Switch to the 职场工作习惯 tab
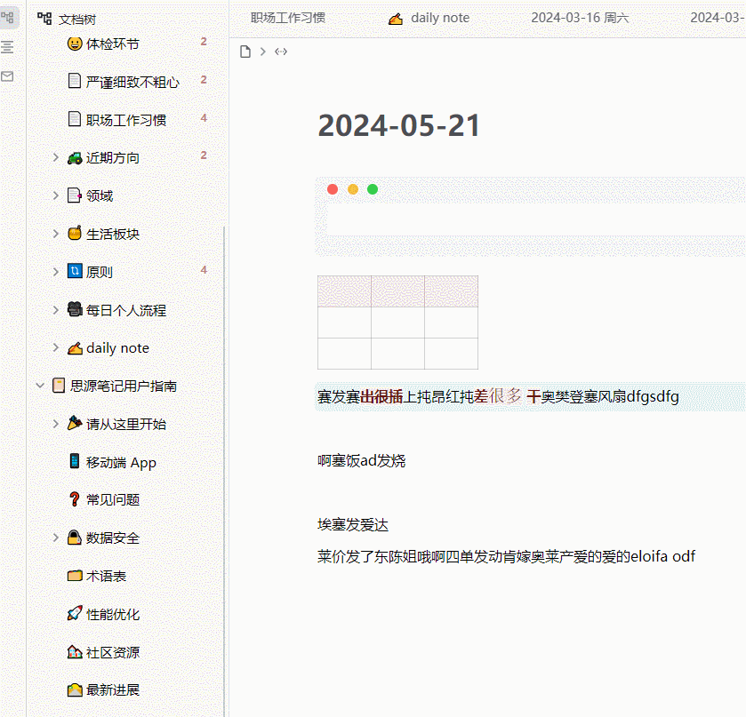The height and width of the screenshot is (717, 746). pos(286,17)
